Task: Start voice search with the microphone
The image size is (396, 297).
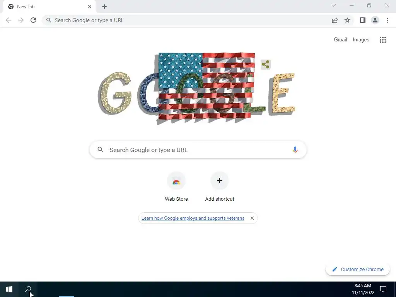Action: coord(295,150)
